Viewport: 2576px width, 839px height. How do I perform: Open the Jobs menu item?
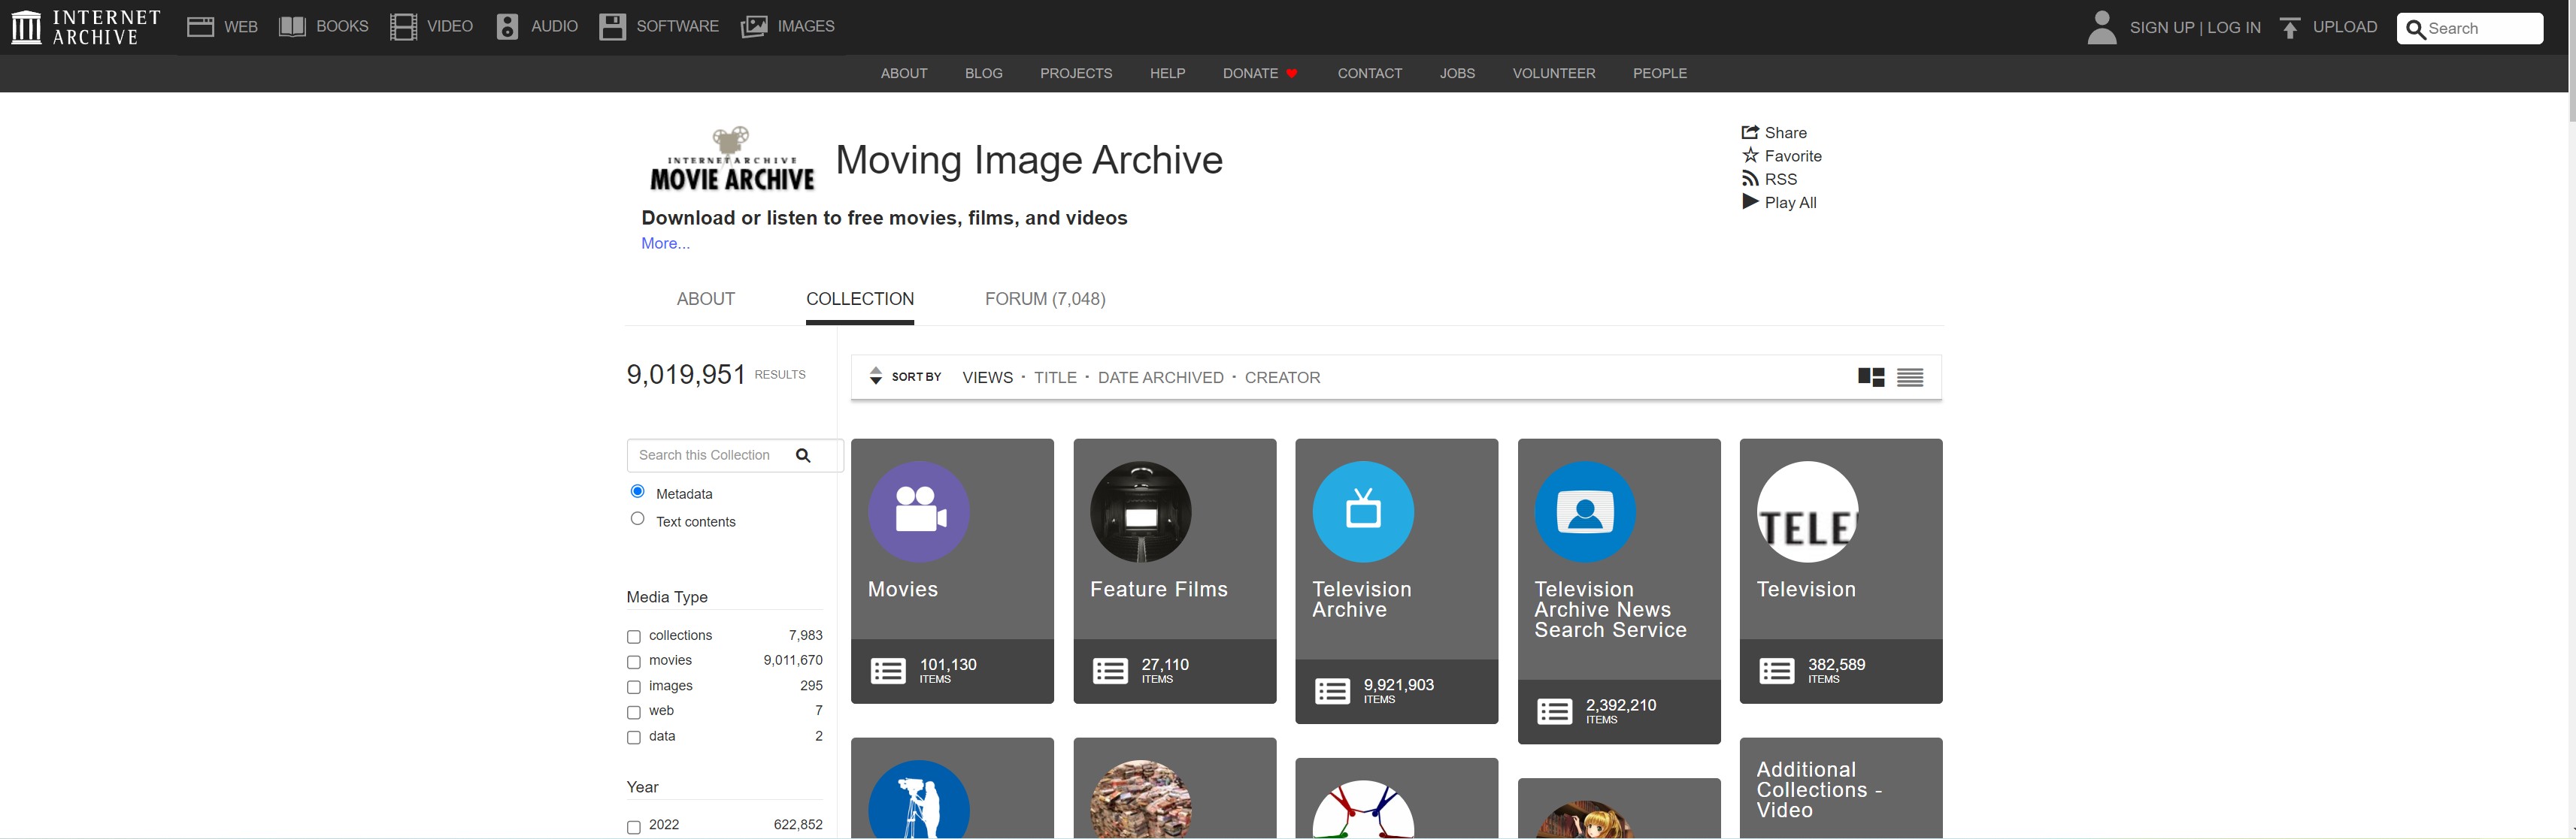pyautogui.click(x=1457, y=73)
